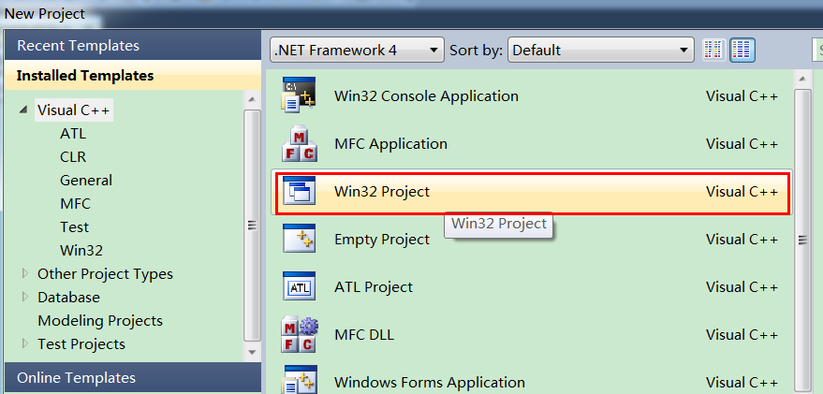Open the .NET Framework 4 dropdown
Image resolution: width=823 pixels, height=394 pixels.
click(x=357, y=51)
